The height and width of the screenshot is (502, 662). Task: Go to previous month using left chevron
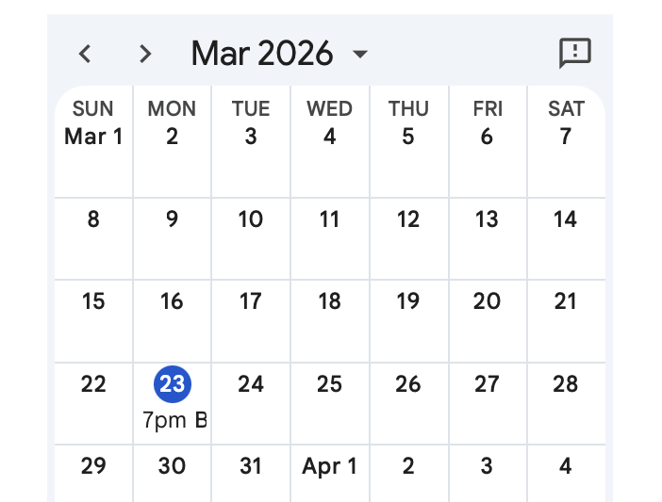tap(85, 54)
